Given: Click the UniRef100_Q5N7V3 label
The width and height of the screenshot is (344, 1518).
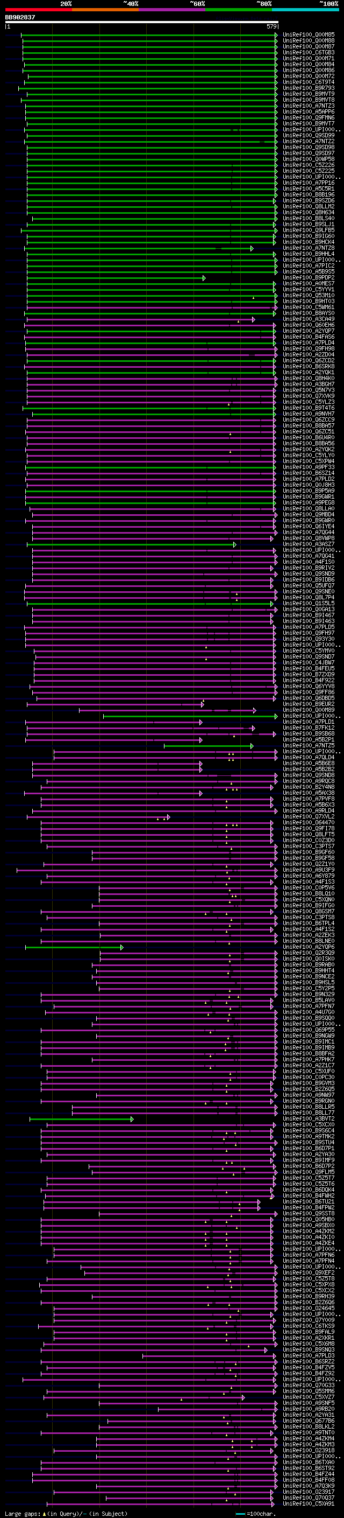Looking at the screenshot, I should [309, 390].
